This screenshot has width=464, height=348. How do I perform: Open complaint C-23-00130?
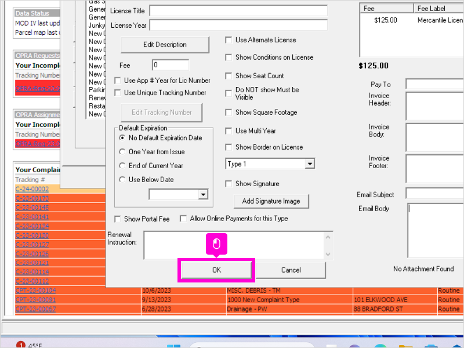[32, 235]
